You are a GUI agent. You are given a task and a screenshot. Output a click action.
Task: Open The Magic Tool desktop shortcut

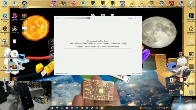(x=15, y=29)
